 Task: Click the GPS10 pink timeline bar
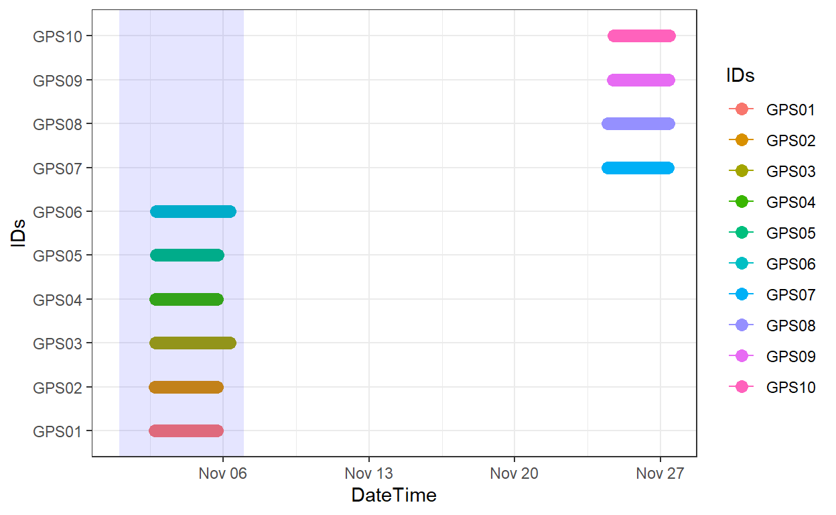click(x=642, y=36)
